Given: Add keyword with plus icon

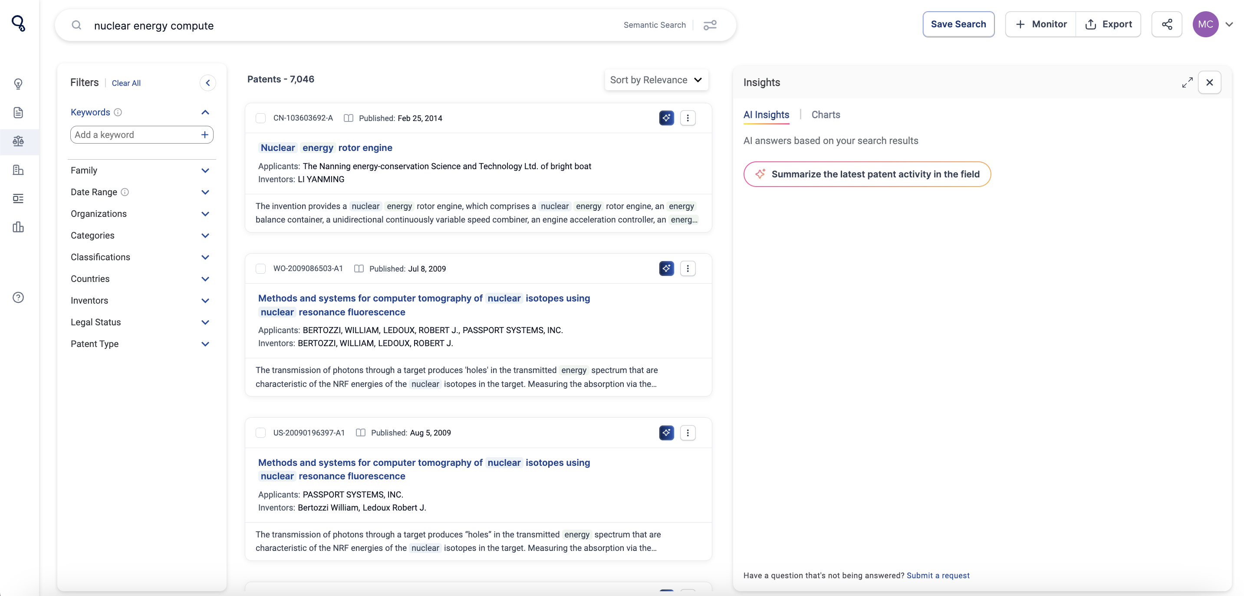Looking at the screenshot, I should coord(205,134).
